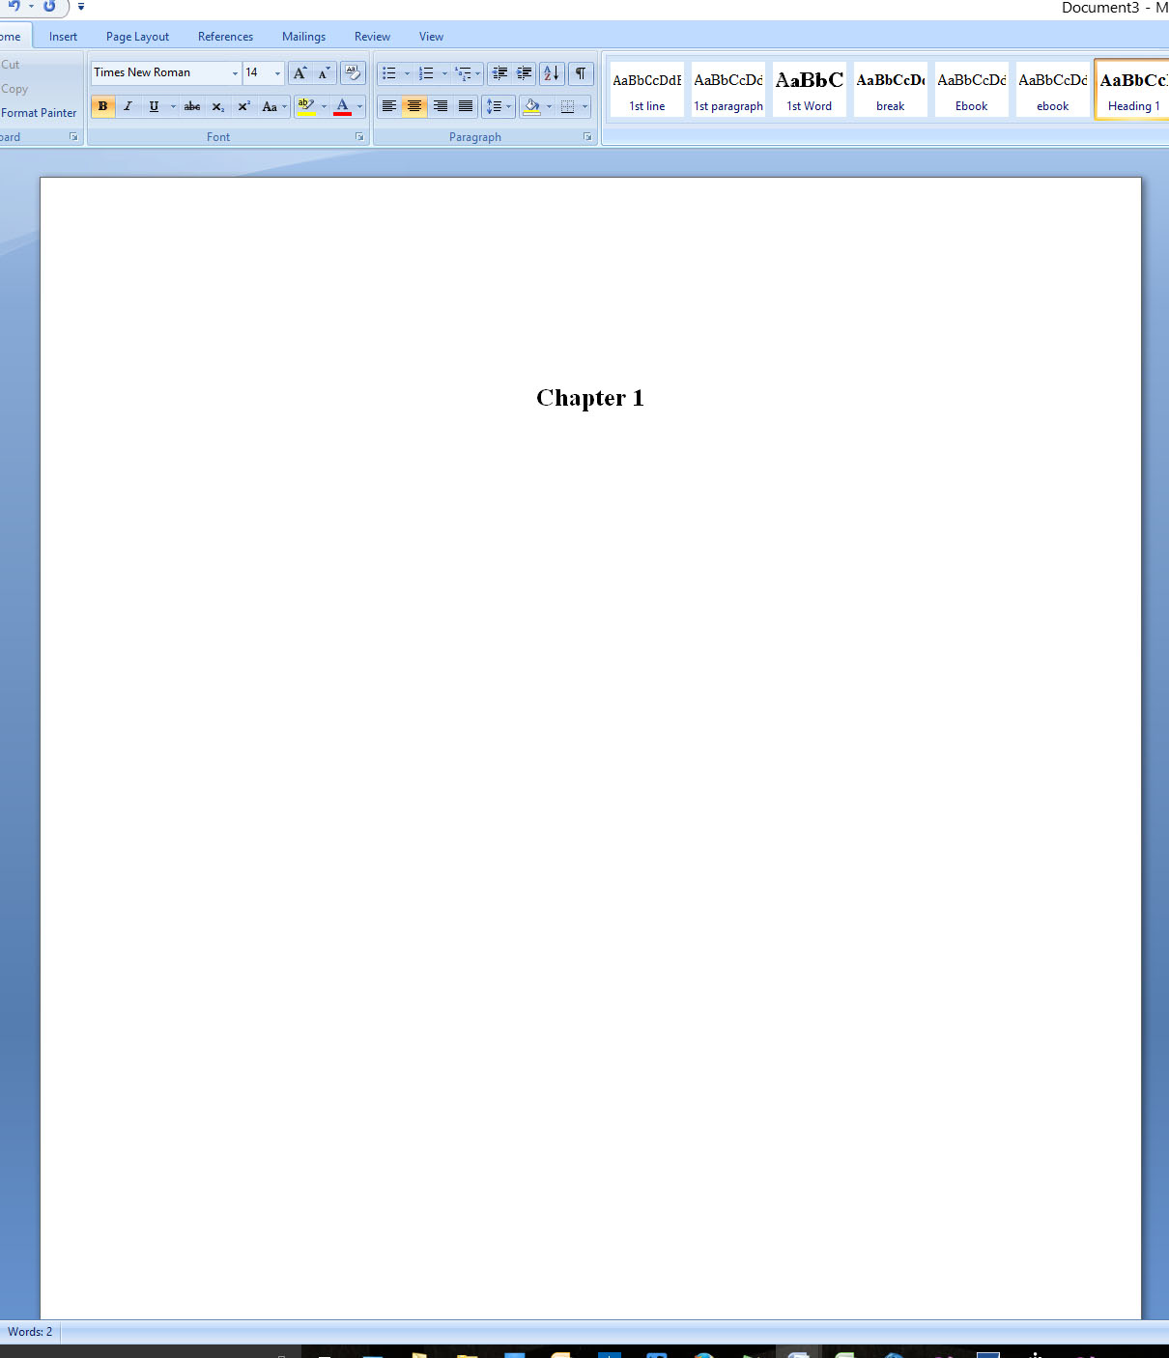The width and height of the screenshot is (1169, 1358).
Task: Toggle Underline formatting
Action: 154,106
